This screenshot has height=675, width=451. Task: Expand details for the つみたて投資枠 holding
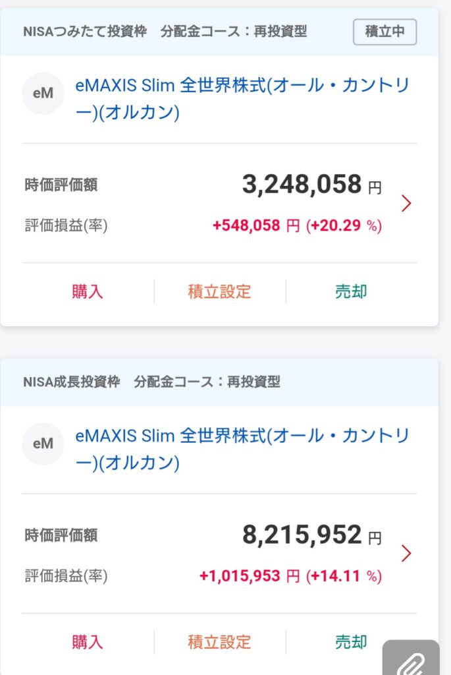click(407, 204)
